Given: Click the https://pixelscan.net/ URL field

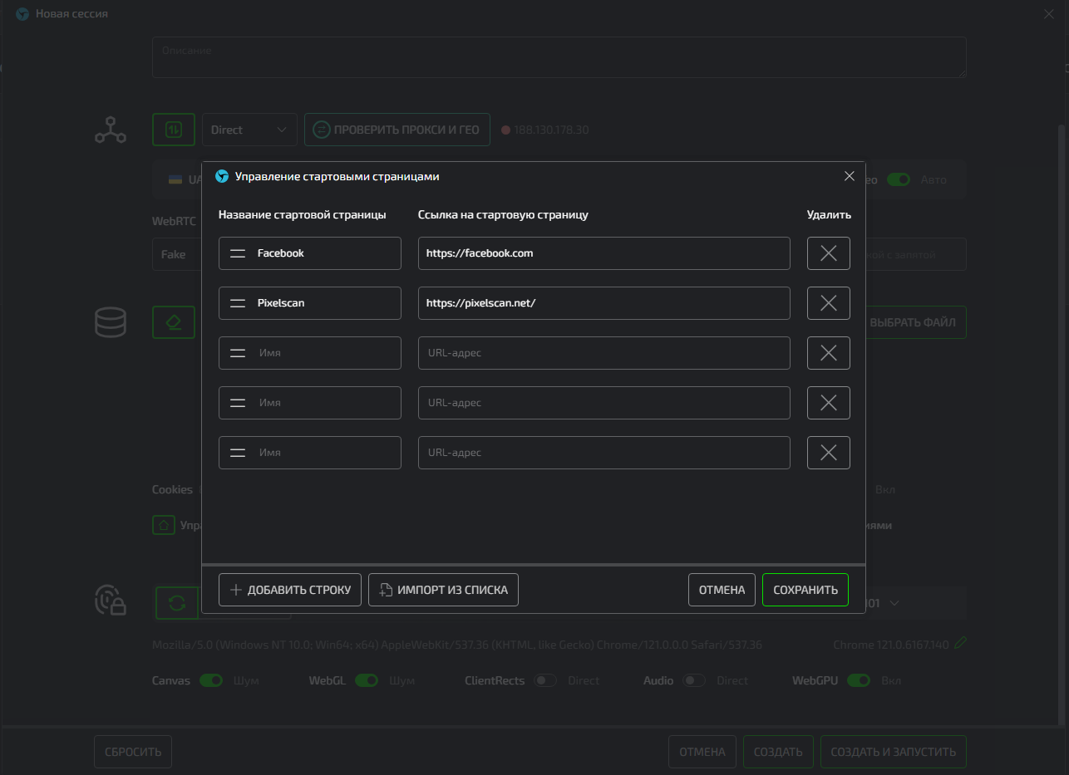Looking at the screenshot, I should (x=604, y=303).
